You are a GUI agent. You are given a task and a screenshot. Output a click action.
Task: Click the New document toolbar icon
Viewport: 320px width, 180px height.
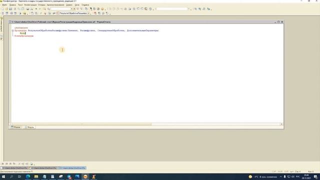pyautogui.click(x=2, y=9)
